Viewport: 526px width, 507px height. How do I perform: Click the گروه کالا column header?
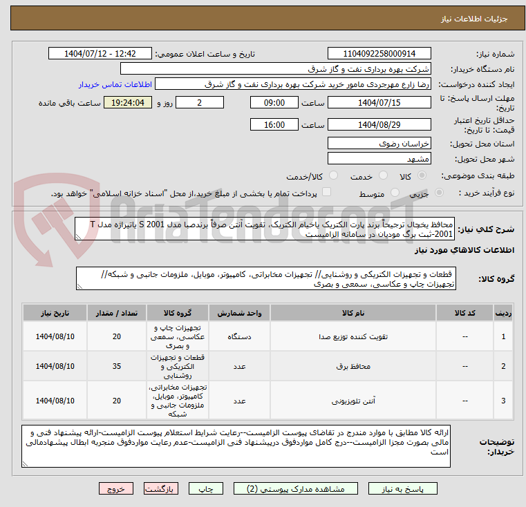point(178,313)
